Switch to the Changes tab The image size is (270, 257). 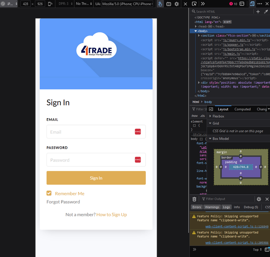[262, 109]
